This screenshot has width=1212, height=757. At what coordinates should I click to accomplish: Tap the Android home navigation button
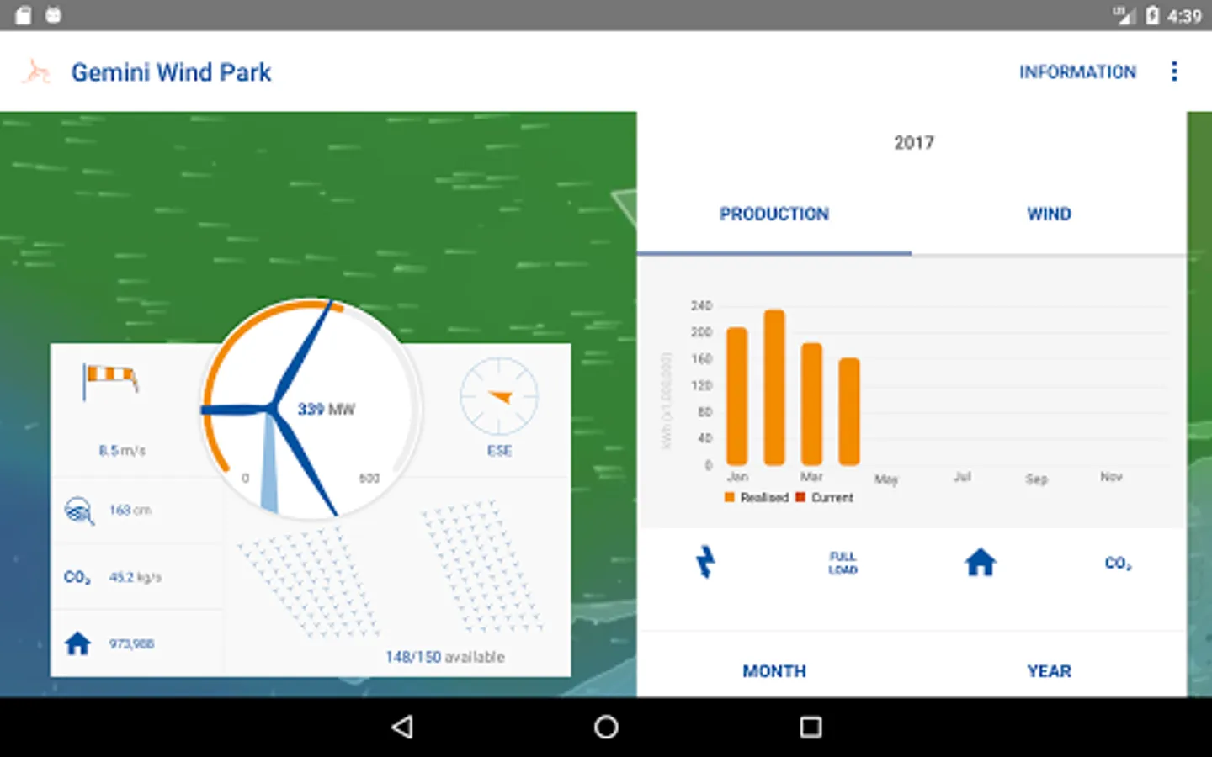(606, 727)
